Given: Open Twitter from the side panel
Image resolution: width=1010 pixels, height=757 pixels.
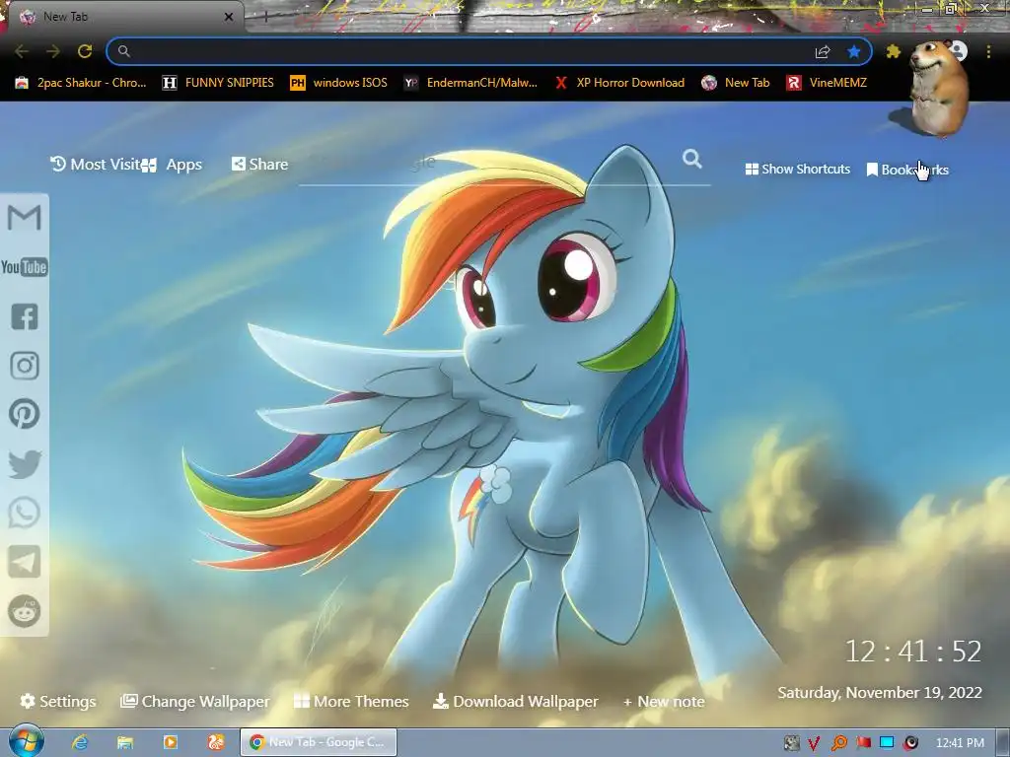Looking at the screenshot, I should [25, 464].
